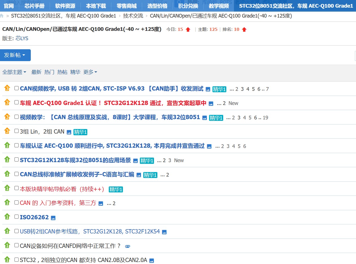Image resolution: width=356 pixels, height=264 pixels.
Task: Select the 最新 filter tab
Action: point(36,72)
